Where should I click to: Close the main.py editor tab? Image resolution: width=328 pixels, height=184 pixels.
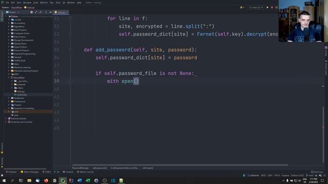(67, 12)
